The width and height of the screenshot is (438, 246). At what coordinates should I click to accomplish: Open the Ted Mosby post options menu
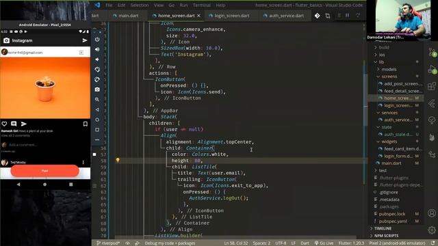coord(83,162)
